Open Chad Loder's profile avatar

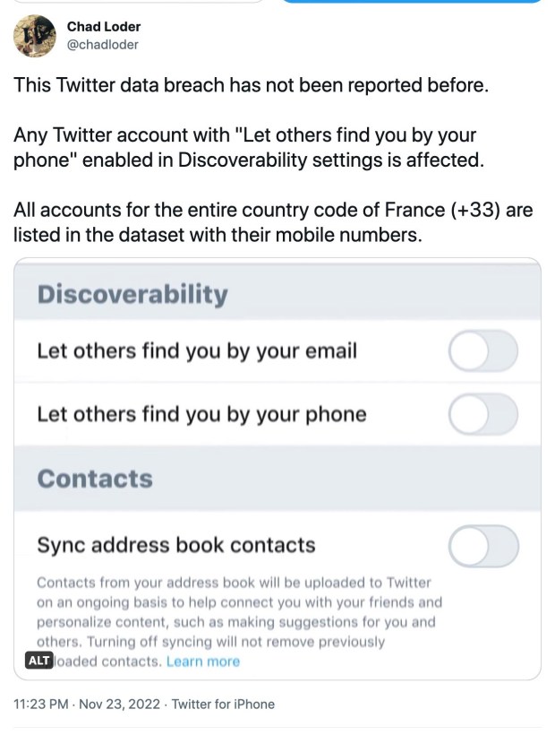coord(35,36)
